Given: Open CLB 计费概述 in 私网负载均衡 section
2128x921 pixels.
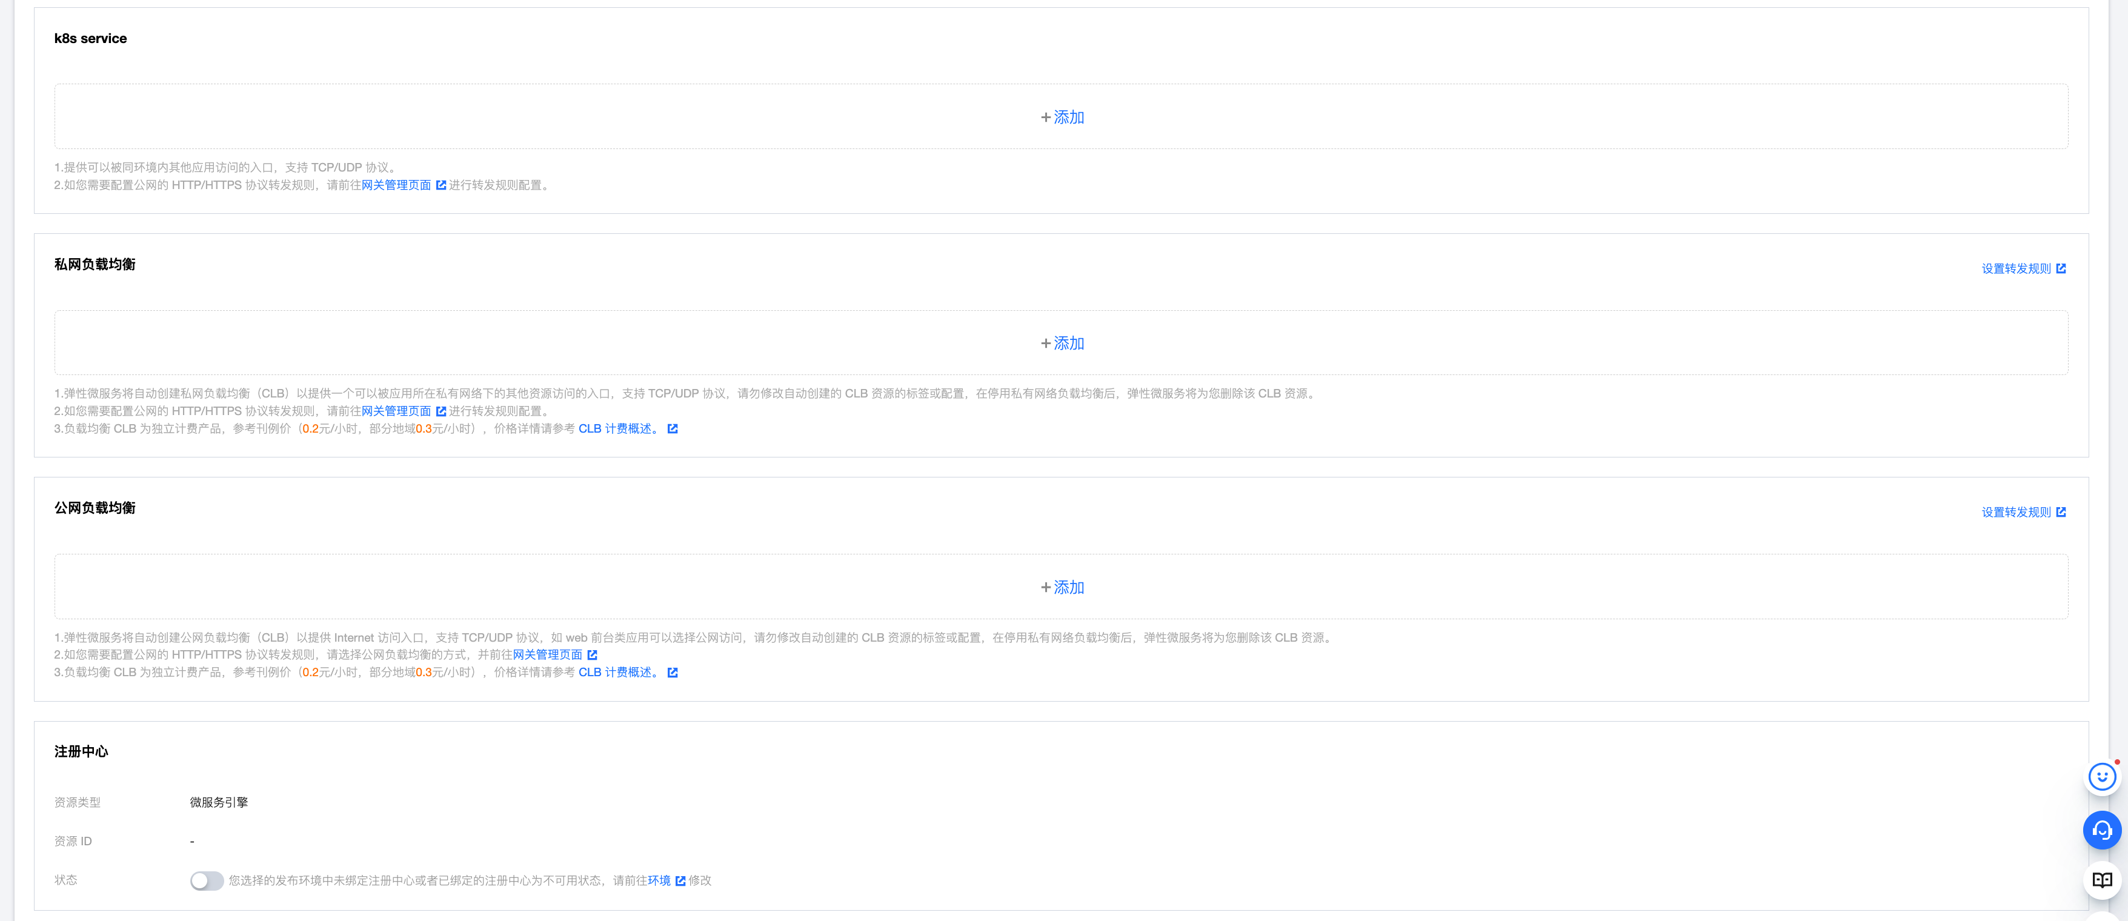Looking at the screenshot, I should [620, 429].
